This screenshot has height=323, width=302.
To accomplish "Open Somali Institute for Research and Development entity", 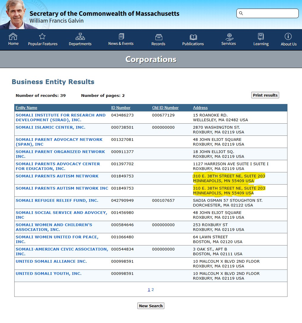I will [x=61, y=117].
